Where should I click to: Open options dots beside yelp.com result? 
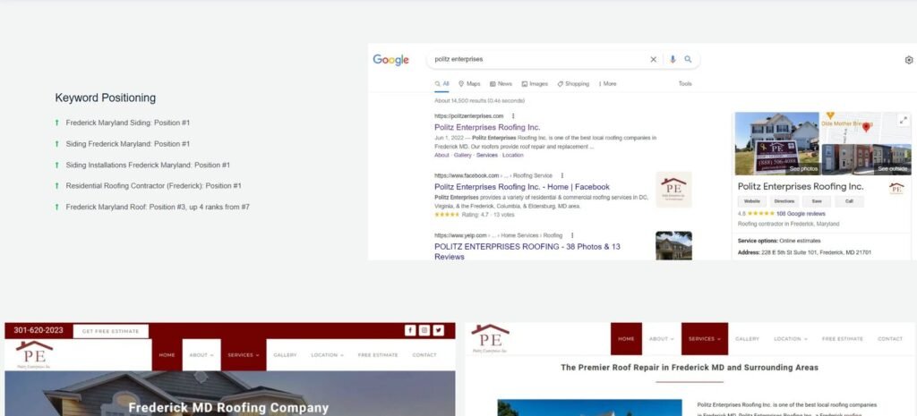click(572, 235)
